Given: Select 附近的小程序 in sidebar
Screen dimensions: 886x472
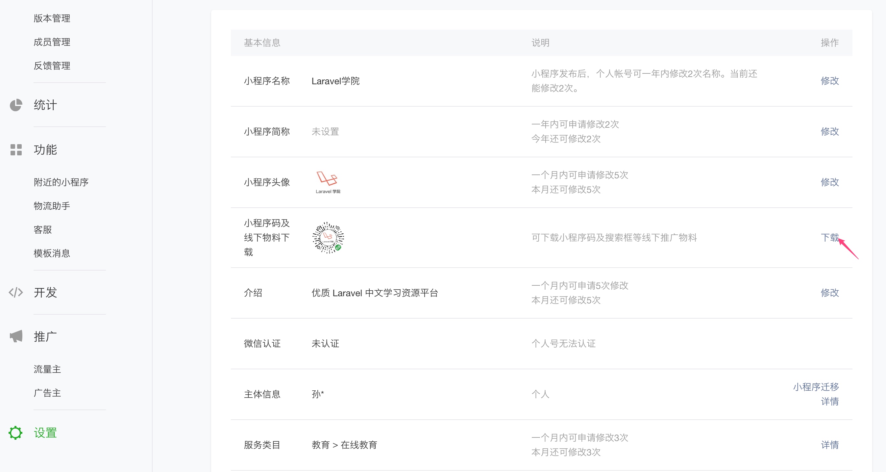Looking at the screenshot, I should (x=61, y=182).
